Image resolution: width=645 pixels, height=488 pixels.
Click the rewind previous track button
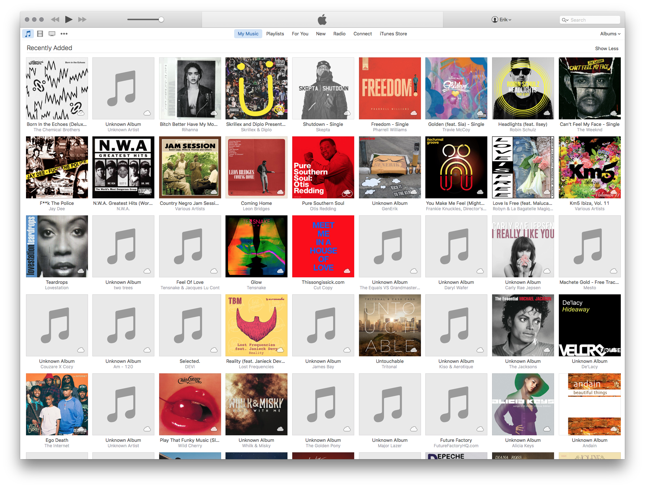coord(55,19)
